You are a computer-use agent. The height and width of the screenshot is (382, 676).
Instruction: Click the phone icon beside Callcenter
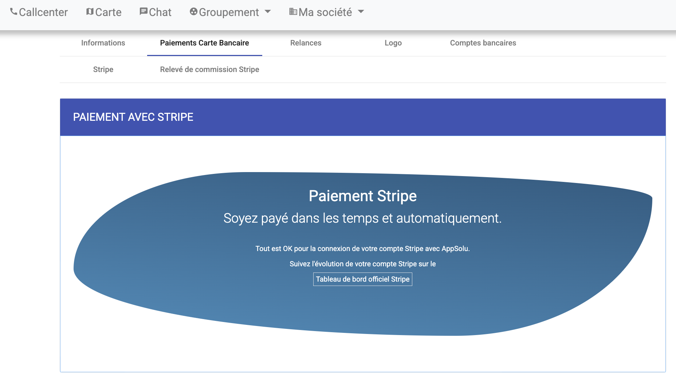click(13, 12)
